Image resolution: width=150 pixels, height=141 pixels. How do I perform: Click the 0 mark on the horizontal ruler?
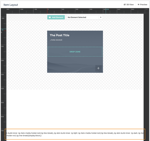[x=48, y=9]
